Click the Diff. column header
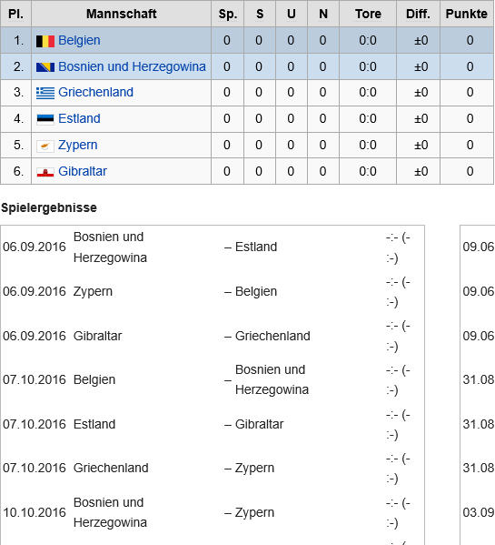 pyautogui.click(x=418, y=14)
